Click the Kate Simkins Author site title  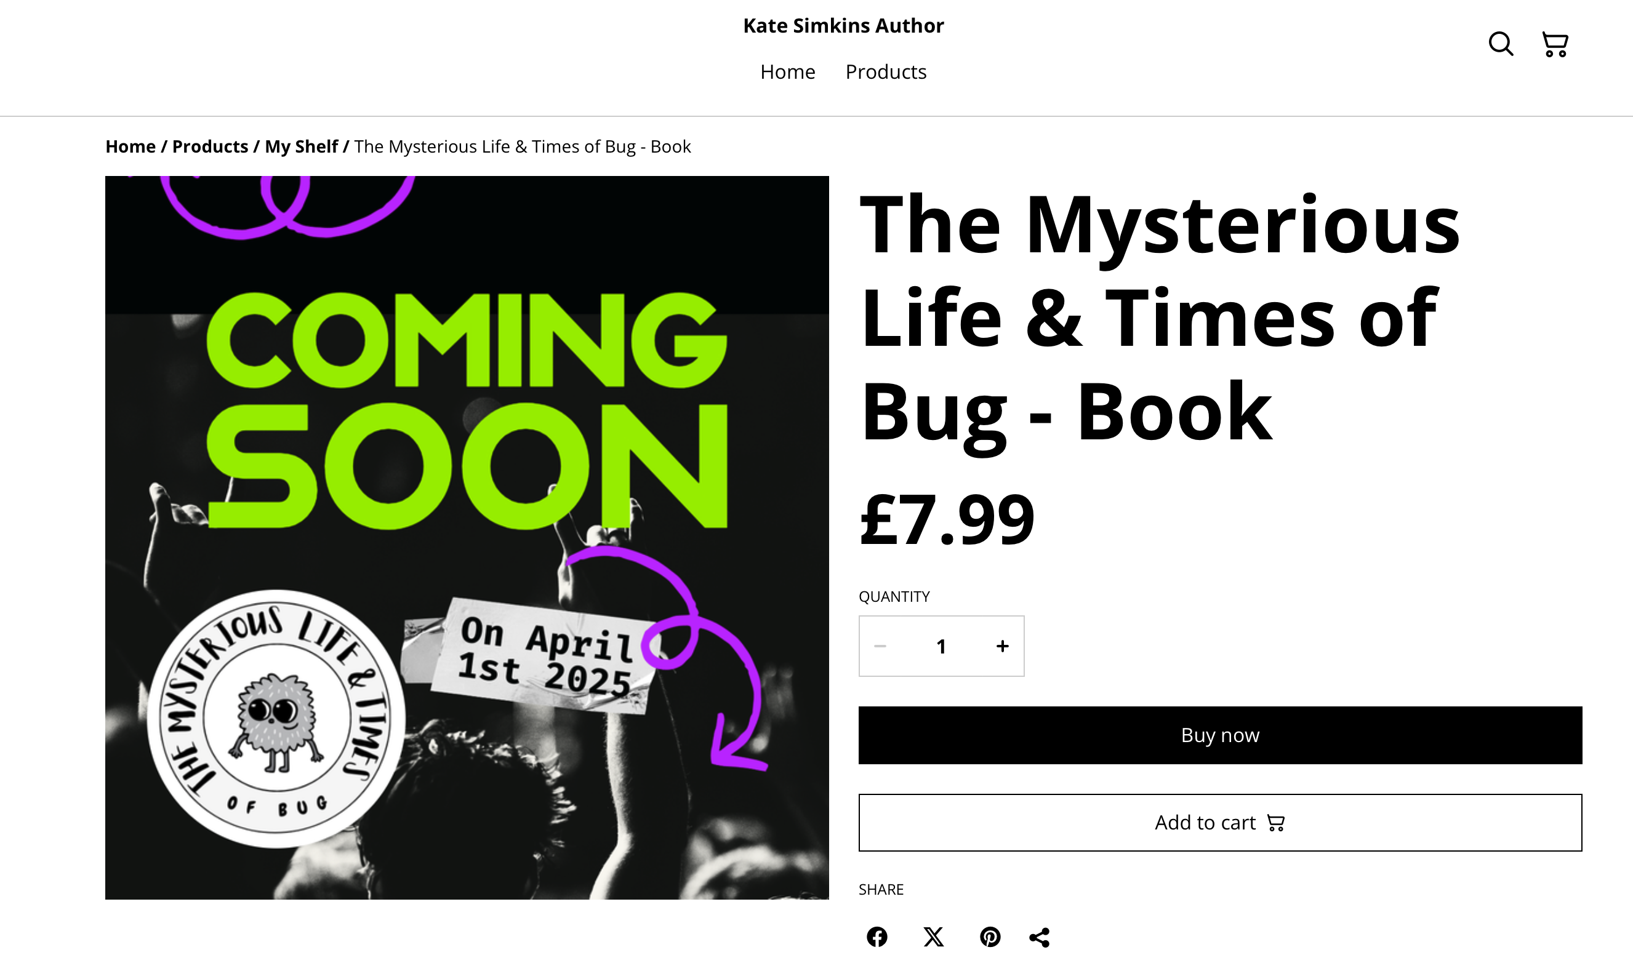tap(843, 25)
